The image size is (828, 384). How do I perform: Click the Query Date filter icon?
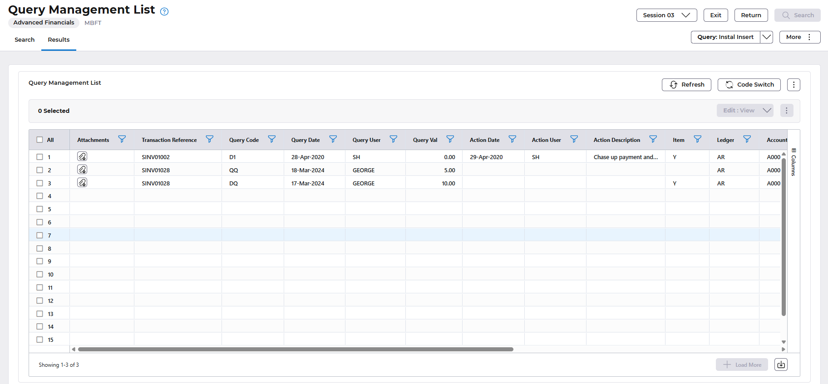coord(333,139)
